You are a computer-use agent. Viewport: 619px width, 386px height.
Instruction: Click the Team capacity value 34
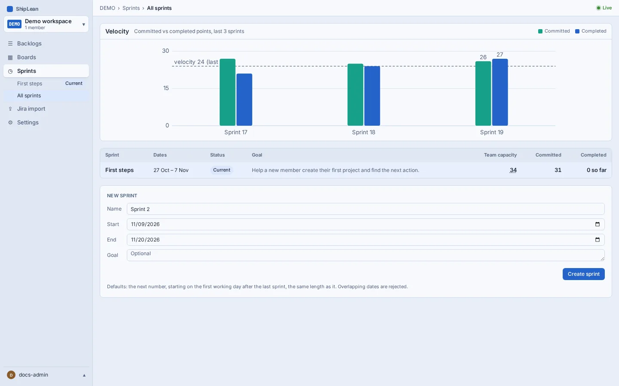pos(513,170)
